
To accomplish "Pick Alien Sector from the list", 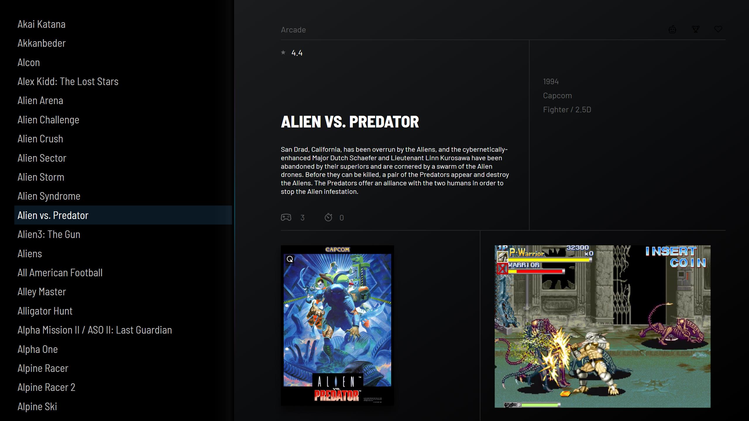I will click(x=123, y=158).
